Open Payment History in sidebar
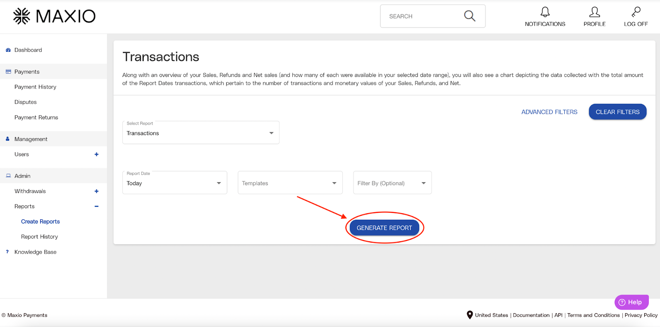Image resolution: width=660 pixels, height=327 pixels. (35, 87)
